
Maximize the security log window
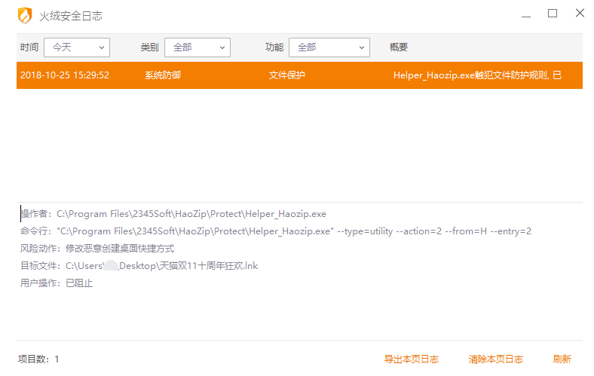pos(553,14)
